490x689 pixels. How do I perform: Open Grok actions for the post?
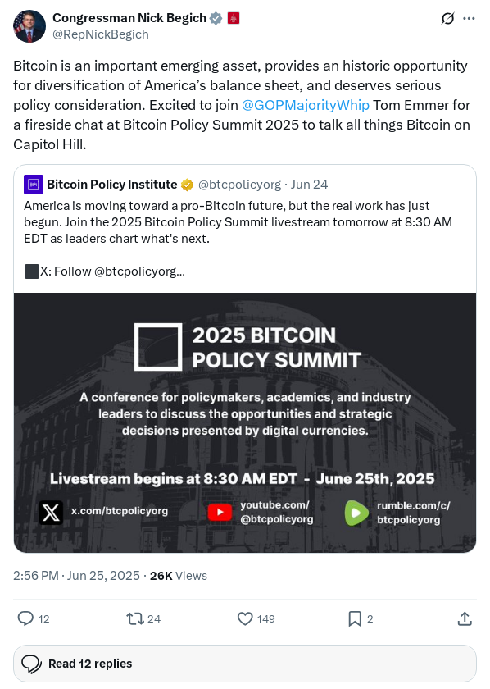(447, 18)
